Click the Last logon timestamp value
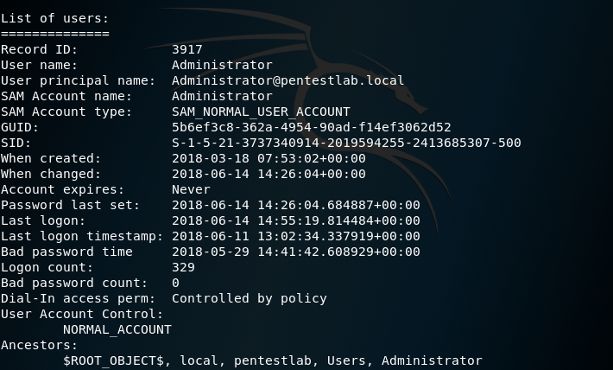The height and width of the screenshot is (370, 613). pyautogui.click(x=296, y=237)
